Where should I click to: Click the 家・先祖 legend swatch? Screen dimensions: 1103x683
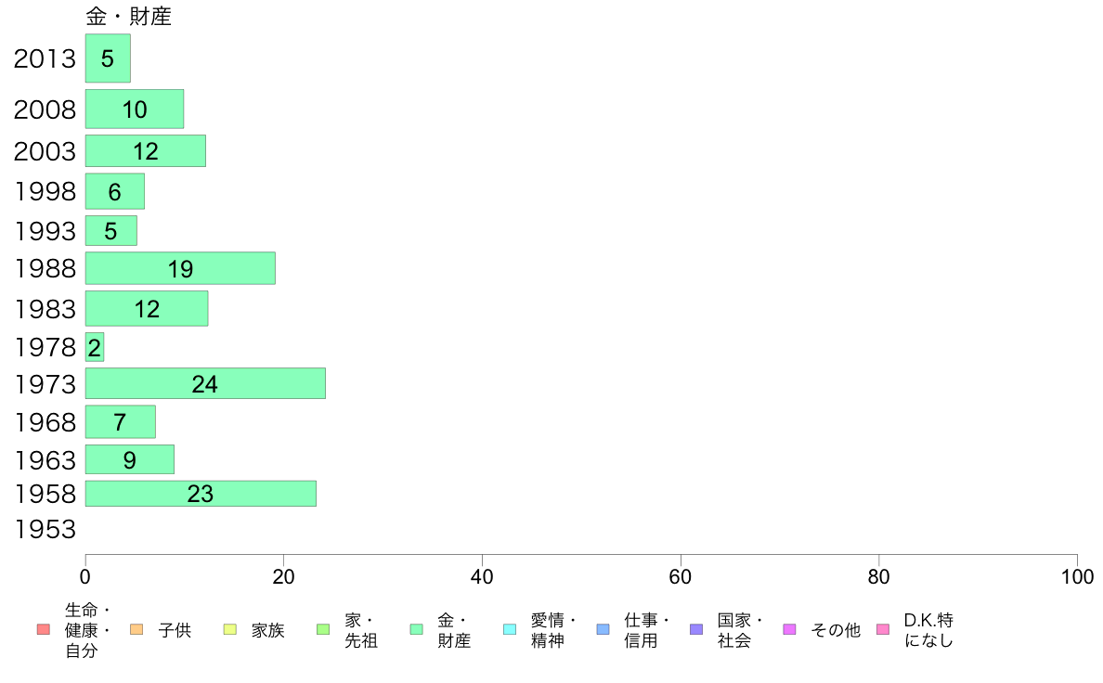[x=323, y=629]
